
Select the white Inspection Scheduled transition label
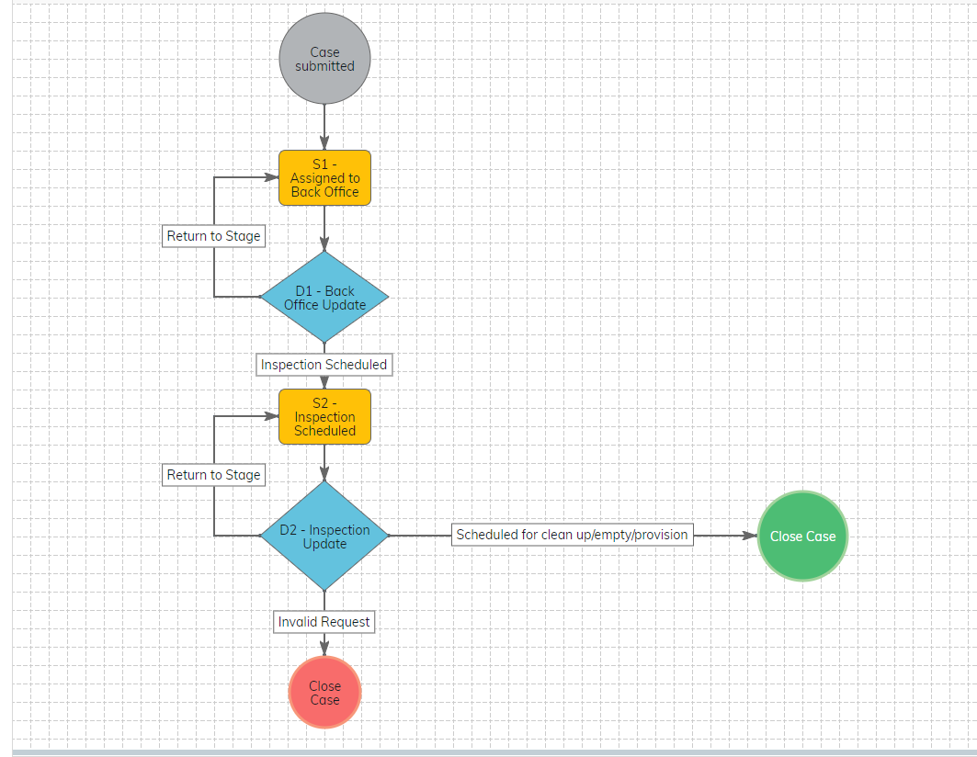[x=324, y=365]
